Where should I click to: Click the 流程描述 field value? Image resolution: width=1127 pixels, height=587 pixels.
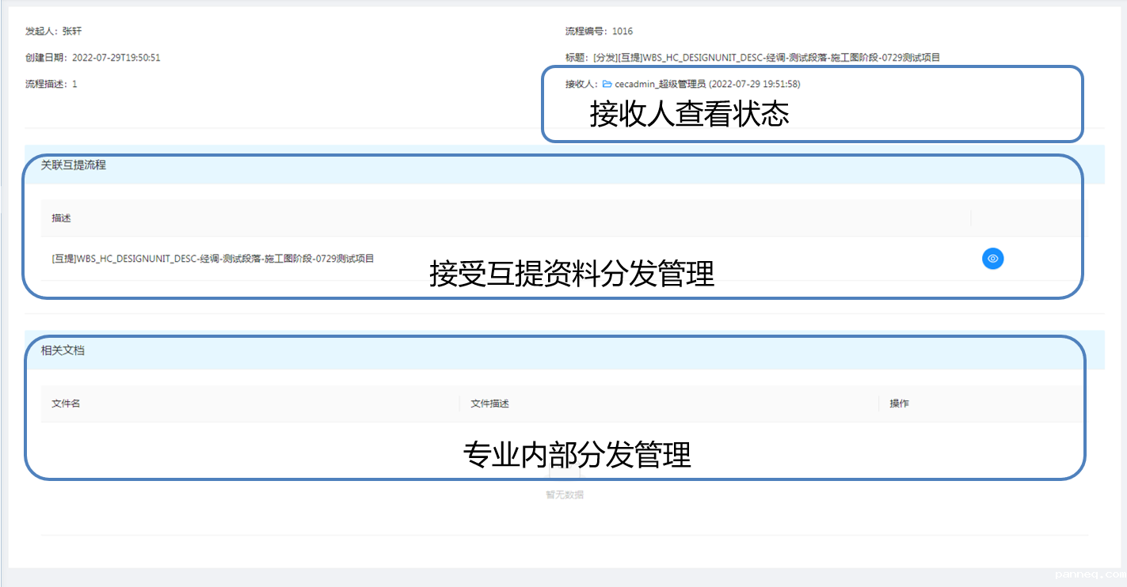pyautogui.click(x=74, y=84)
